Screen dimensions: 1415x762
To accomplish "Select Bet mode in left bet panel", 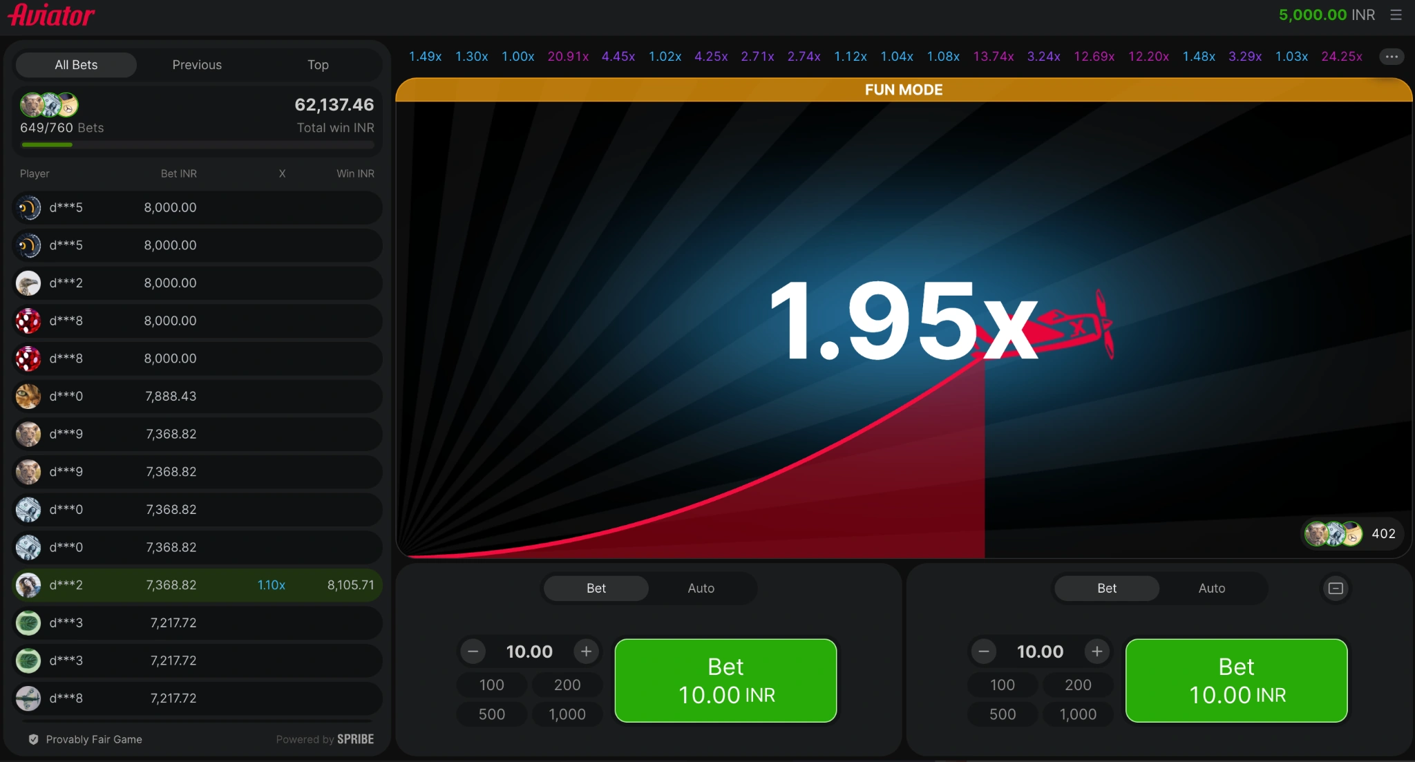I will [596, 588].
